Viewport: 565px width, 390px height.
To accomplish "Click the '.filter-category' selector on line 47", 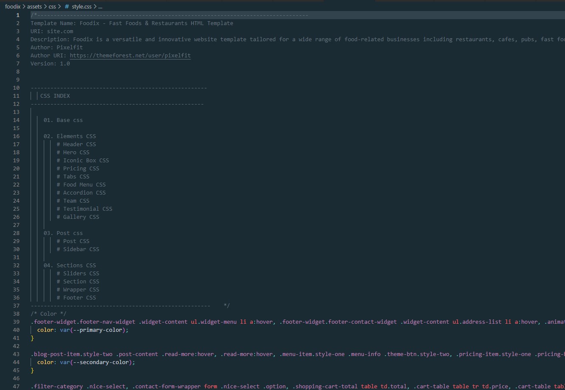I will tap(57, 387).
